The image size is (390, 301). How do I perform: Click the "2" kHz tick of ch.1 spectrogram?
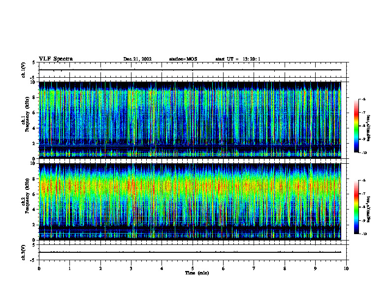pyautogui.click(x=34, y=143)
